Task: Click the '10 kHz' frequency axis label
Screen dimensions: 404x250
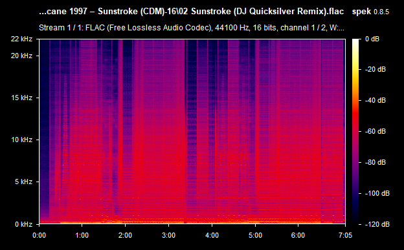Action: [x=21, y=140]
